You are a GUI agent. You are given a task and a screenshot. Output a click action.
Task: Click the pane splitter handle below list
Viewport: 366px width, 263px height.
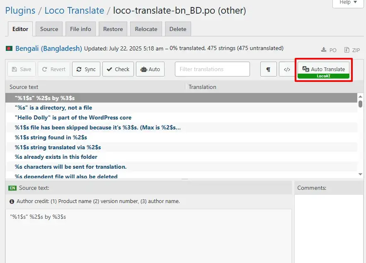coord(184,179)
